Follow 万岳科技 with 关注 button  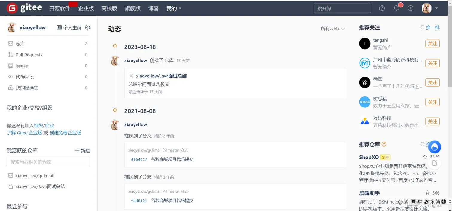coord(433,121)
